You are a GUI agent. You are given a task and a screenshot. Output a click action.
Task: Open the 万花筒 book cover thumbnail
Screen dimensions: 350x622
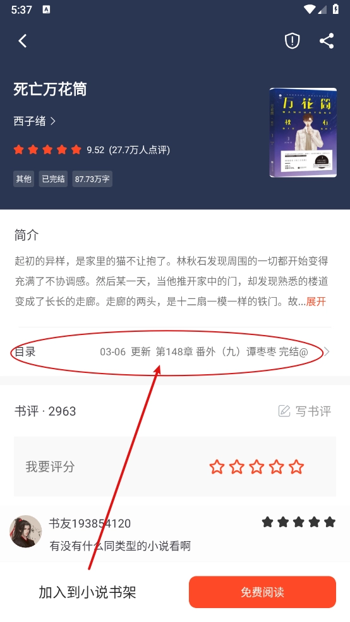pyautogui.click(x=303, y=133)
